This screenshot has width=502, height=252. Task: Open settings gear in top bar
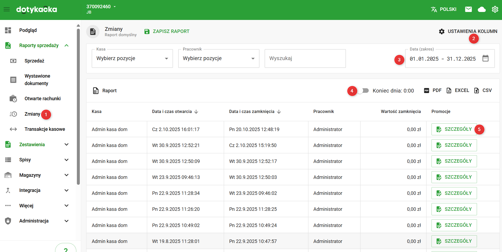pos(495,10)
